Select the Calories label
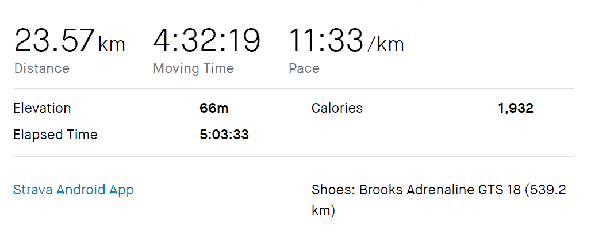 click(x=337, y=108)
